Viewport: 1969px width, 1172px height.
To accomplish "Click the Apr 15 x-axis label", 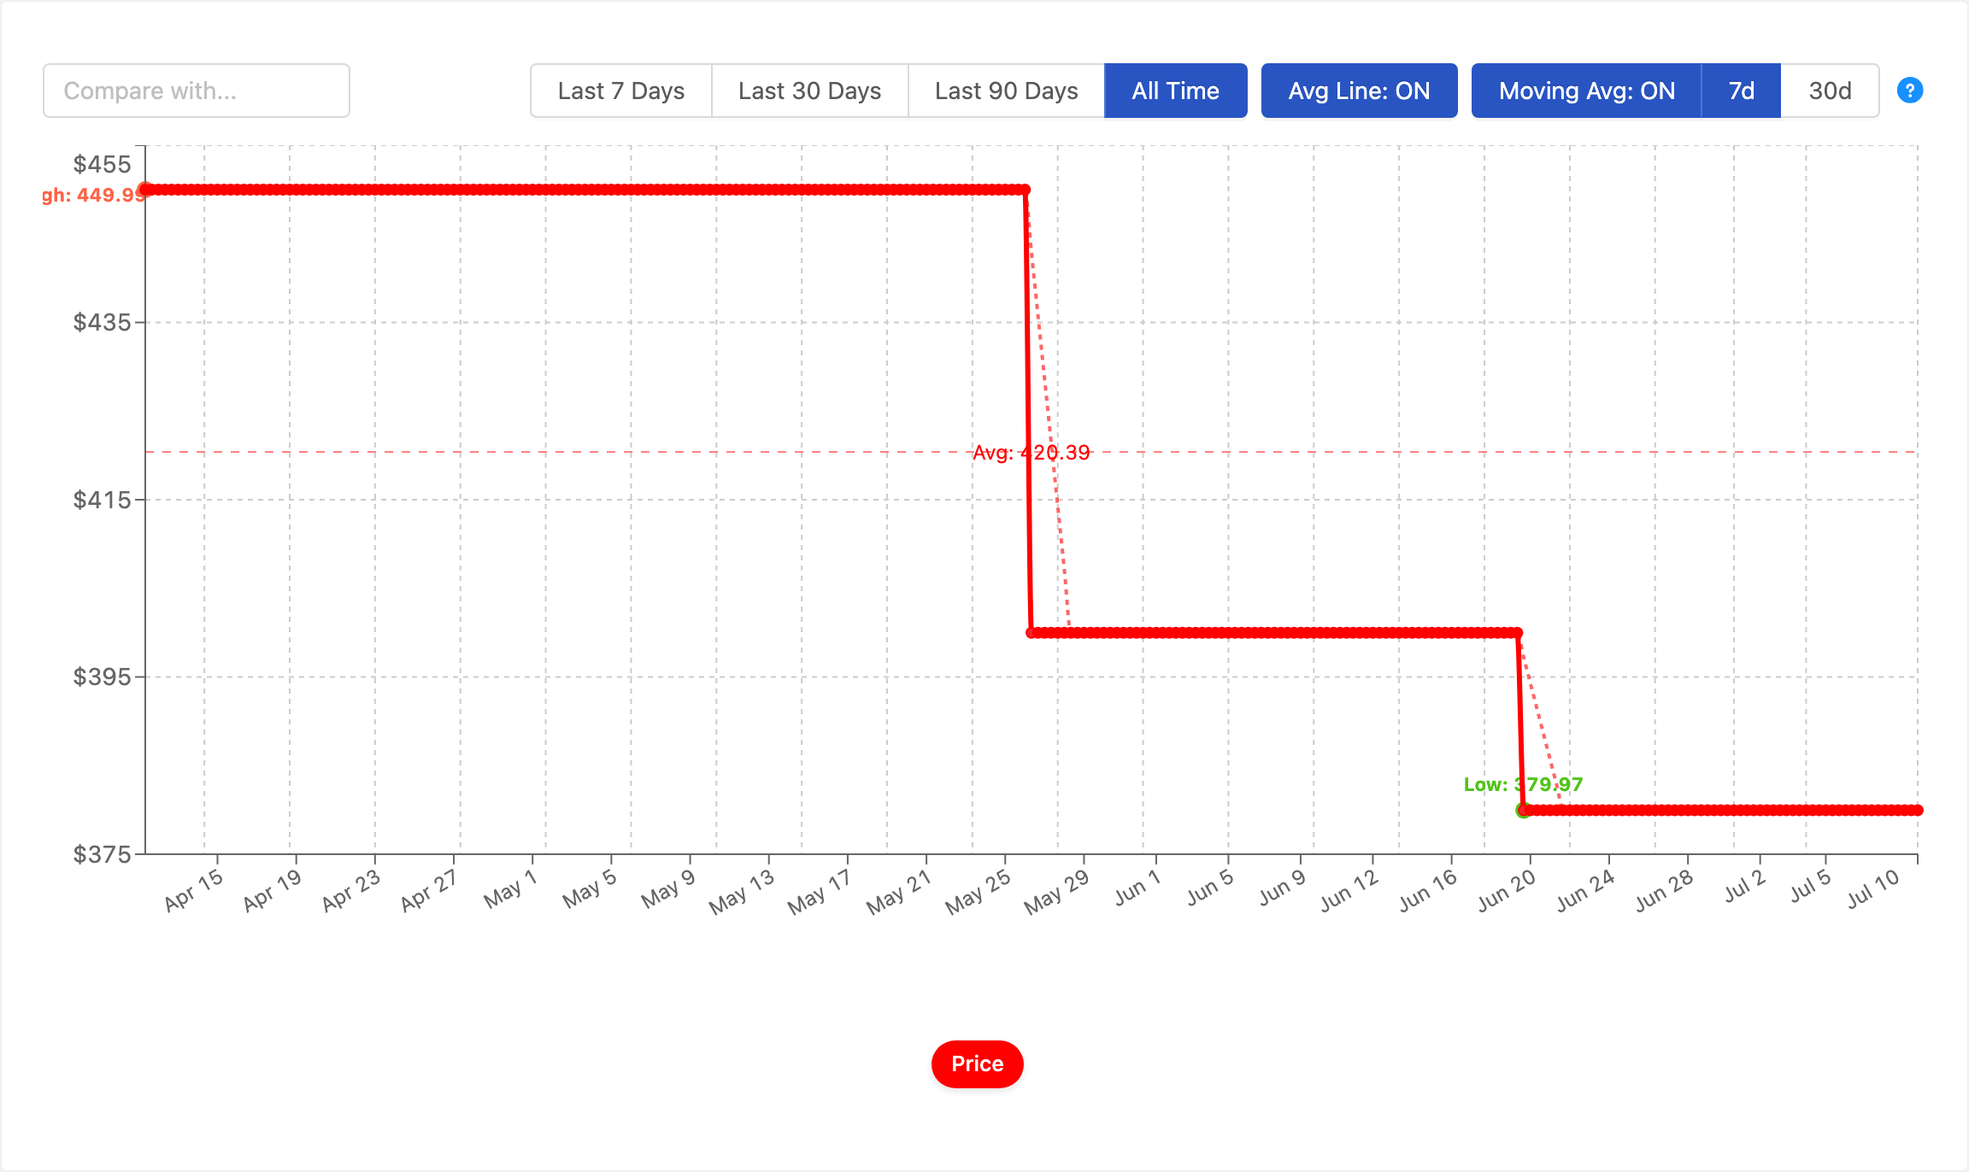I will pyautogui.click(x=194, y=890).
